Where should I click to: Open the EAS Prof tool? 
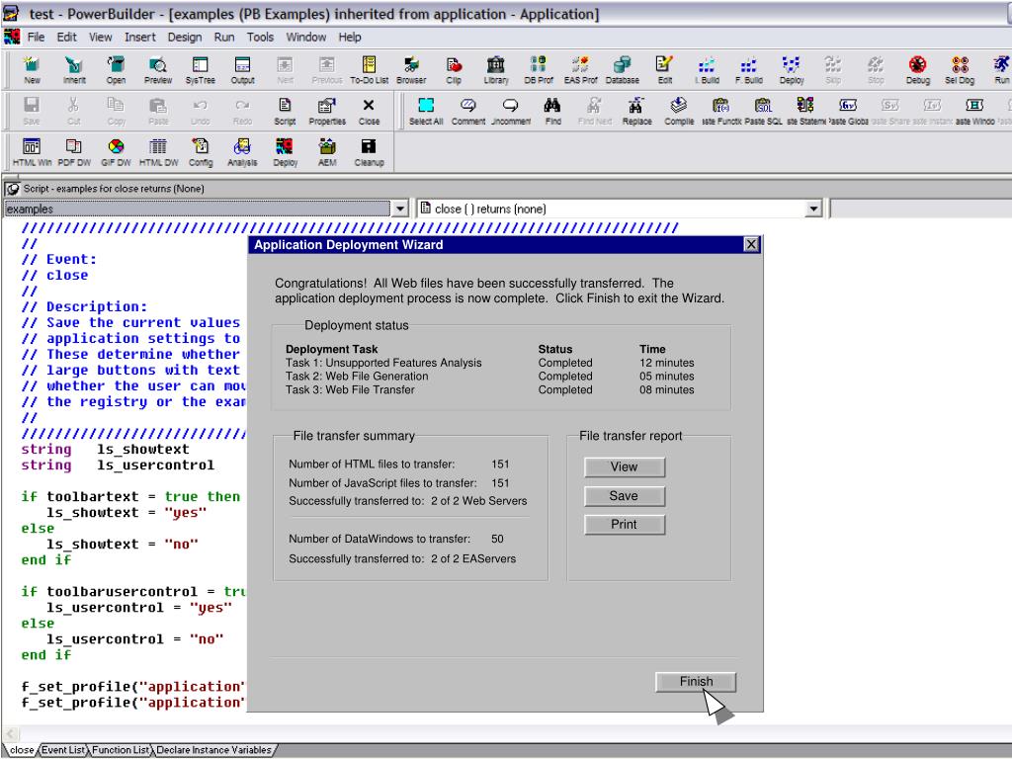pos(580,70)
